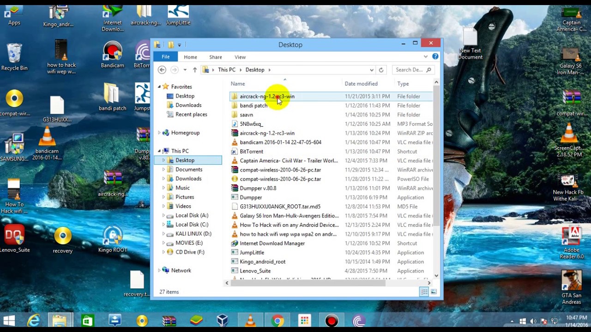Select Pictures in navigation pane
Screen dimensions: 591x332
click(x=185, y=197)
